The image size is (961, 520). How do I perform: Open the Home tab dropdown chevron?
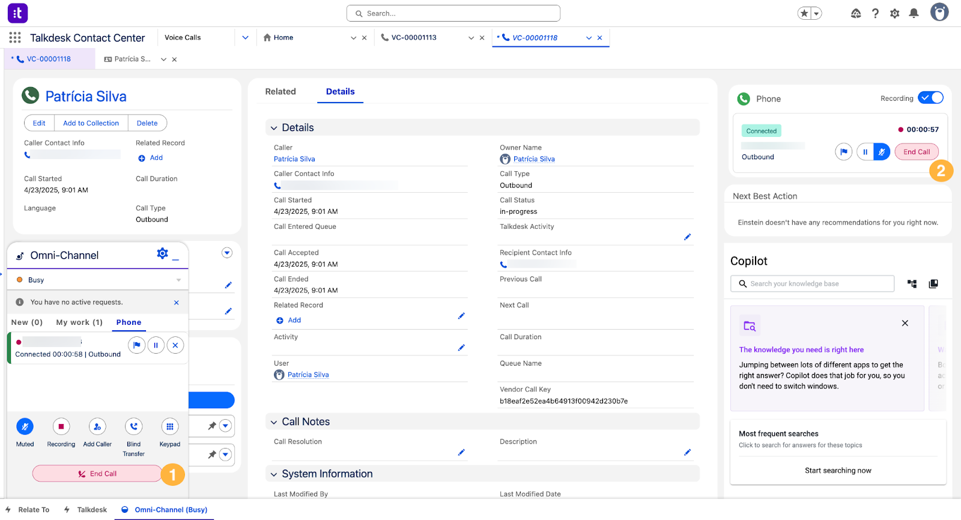pos(353,38)
